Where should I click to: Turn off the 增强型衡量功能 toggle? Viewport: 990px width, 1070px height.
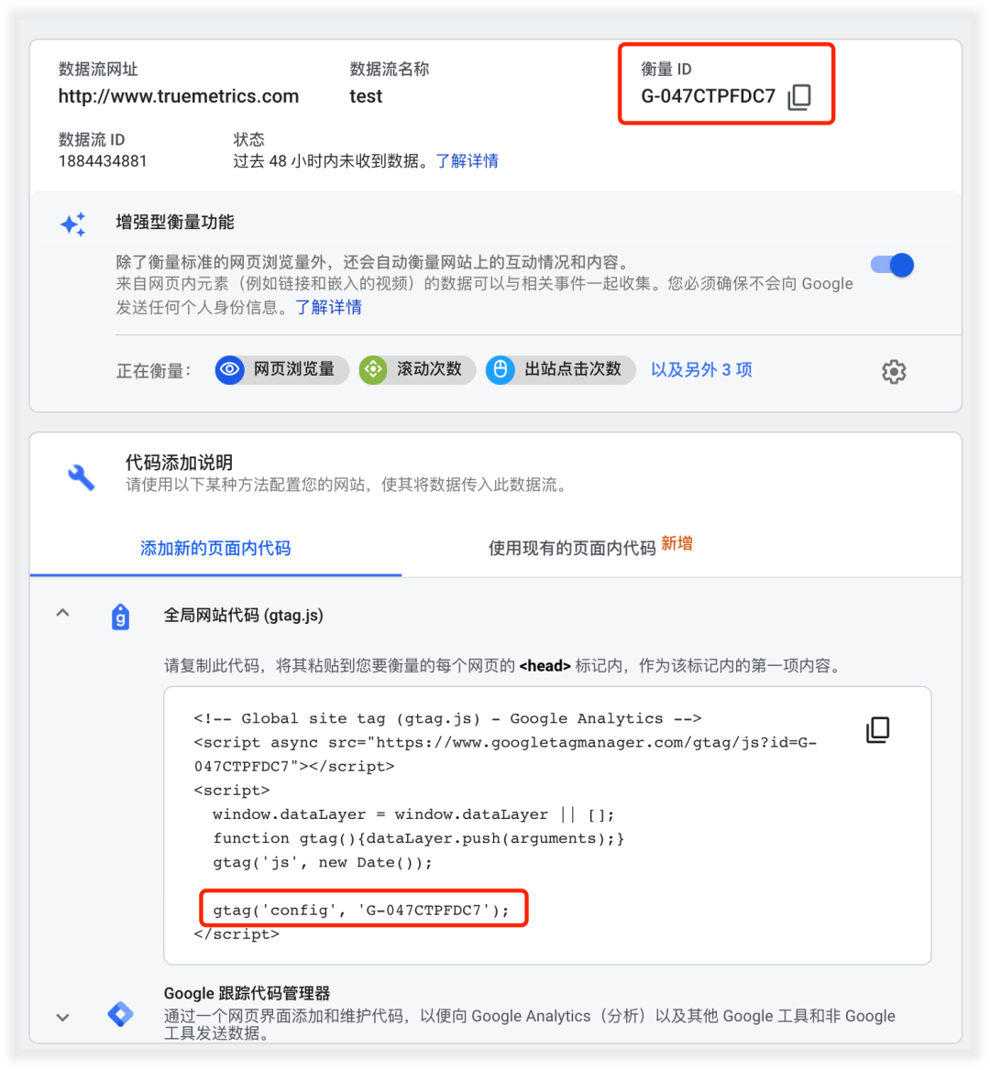(892, 265)
